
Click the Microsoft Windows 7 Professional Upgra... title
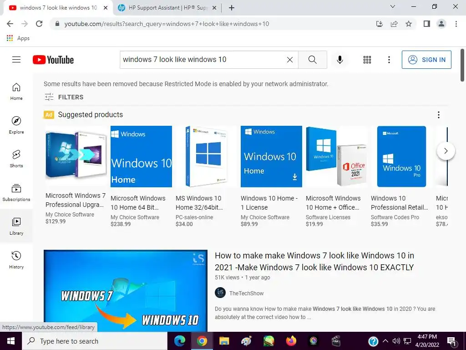tap(76, 200)
